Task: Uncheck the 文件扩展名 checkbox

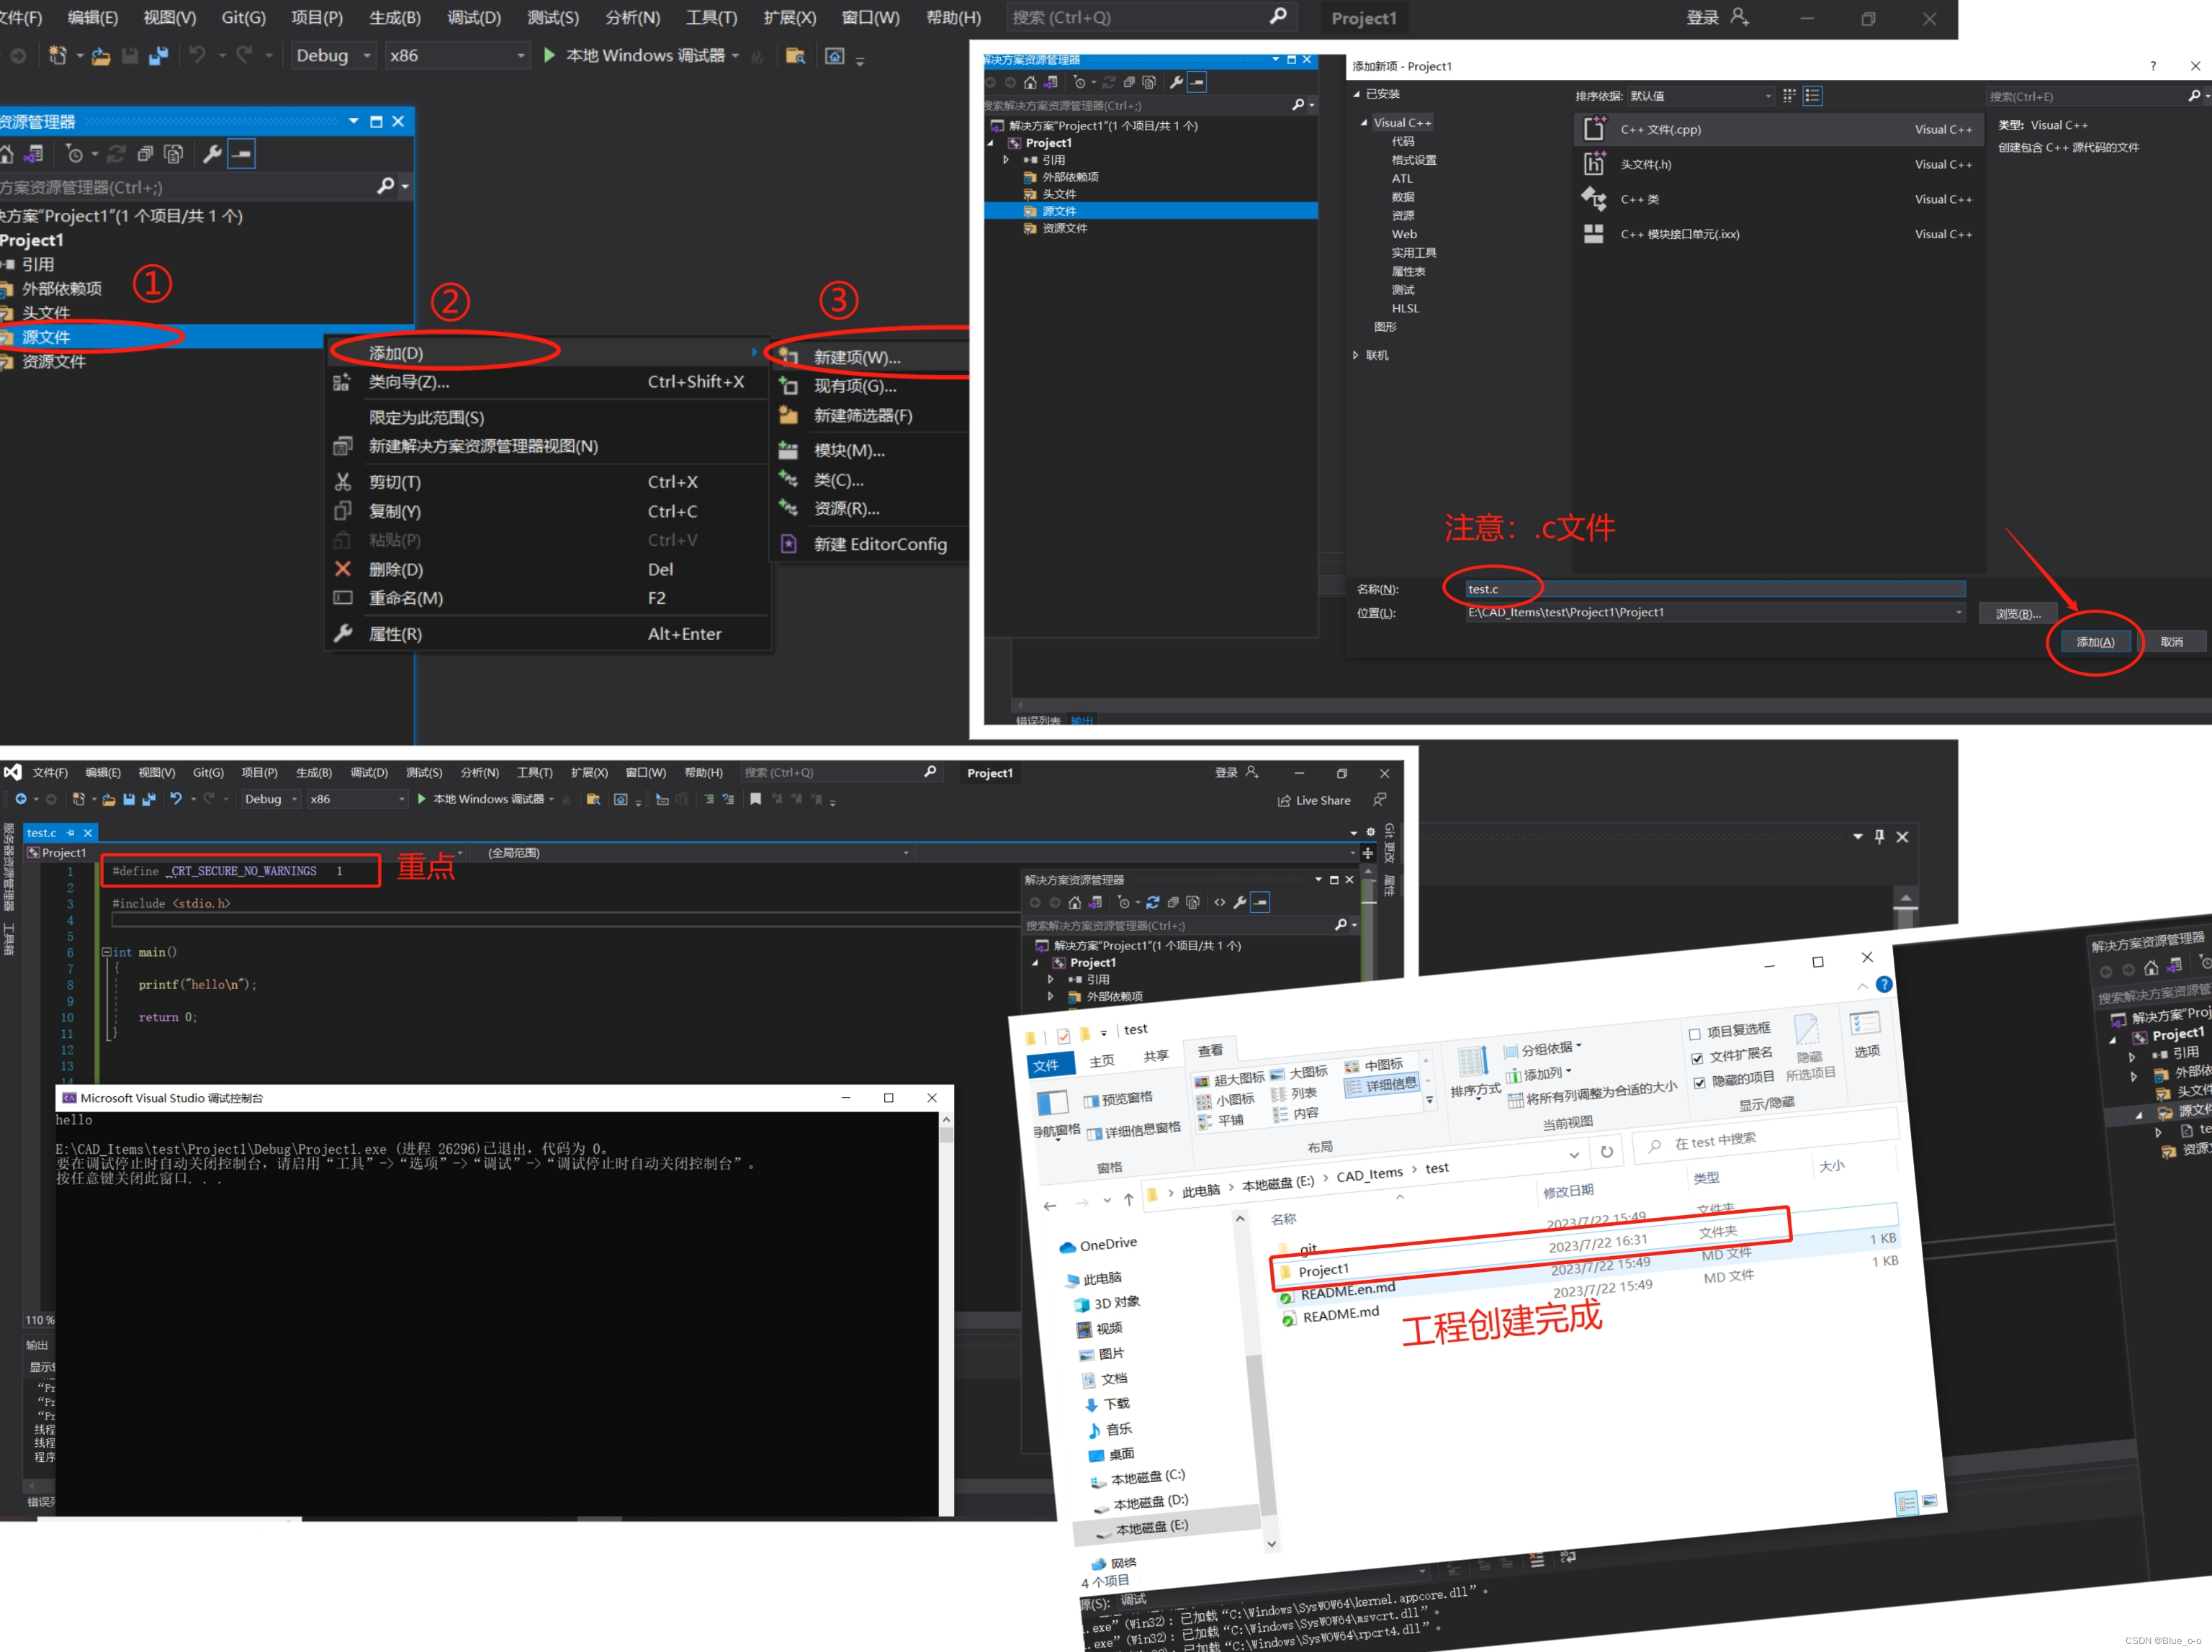Action: tap(1697, 1058)
